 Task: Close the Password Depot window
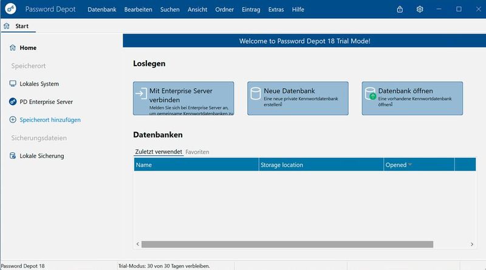pos(478,9)
